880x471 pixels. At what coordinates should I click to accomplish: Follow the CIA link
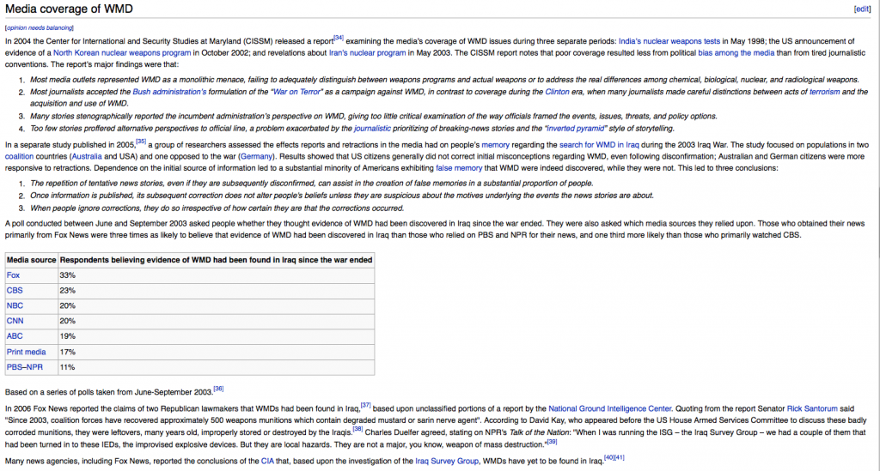[x=268, y=462]
